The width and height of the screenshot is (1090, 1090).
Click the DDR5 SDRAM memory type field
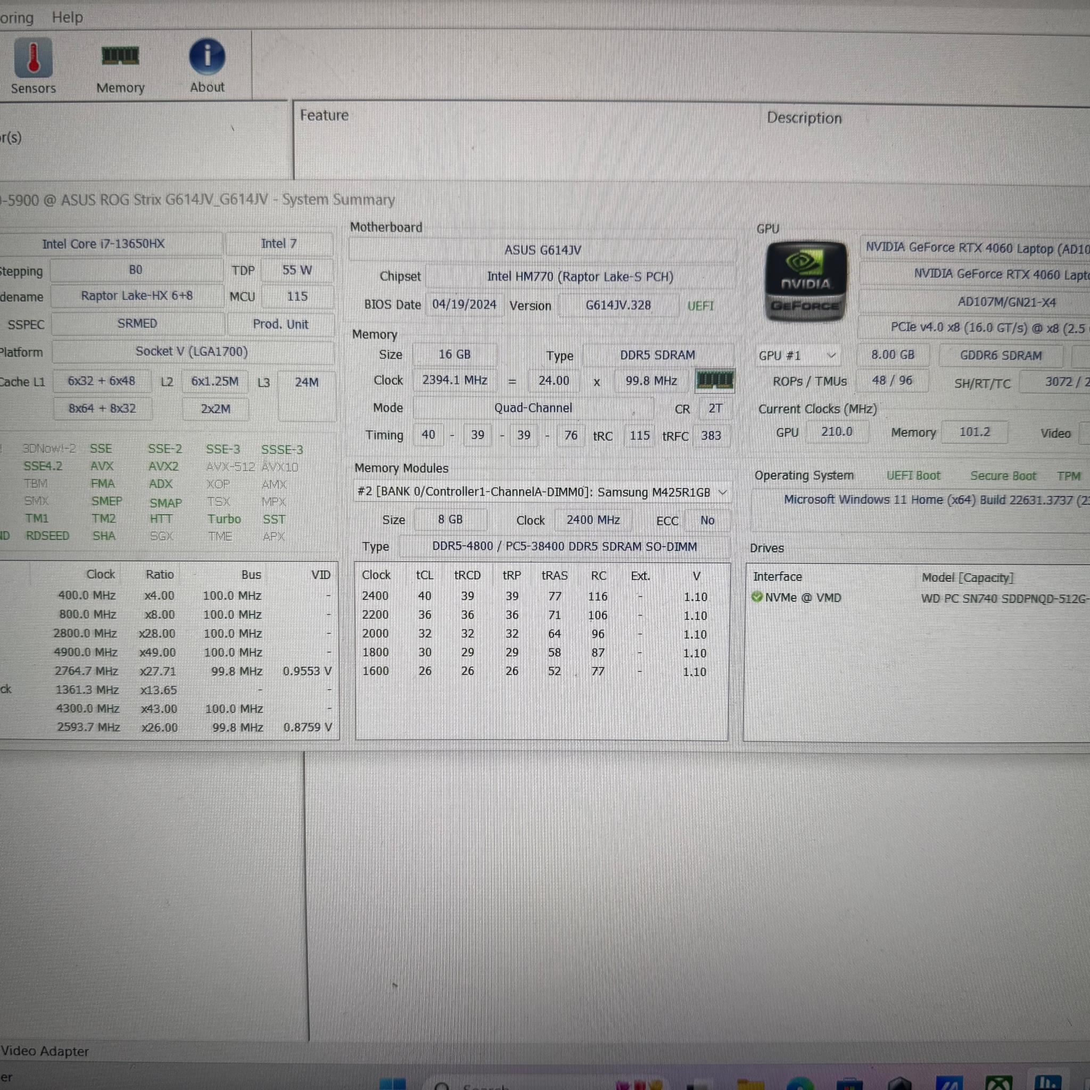(x=657, y=355)
